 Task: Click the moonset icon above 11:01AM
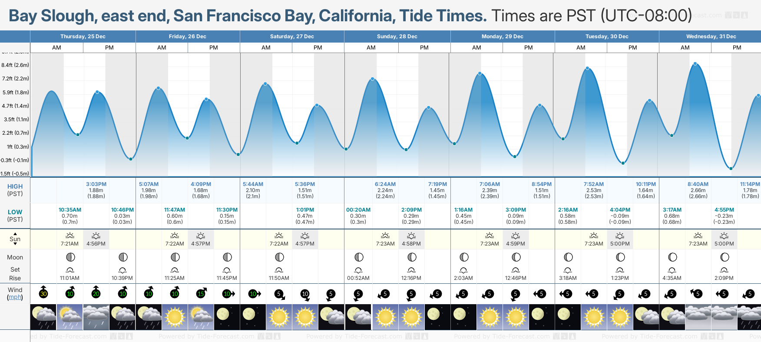69,270
